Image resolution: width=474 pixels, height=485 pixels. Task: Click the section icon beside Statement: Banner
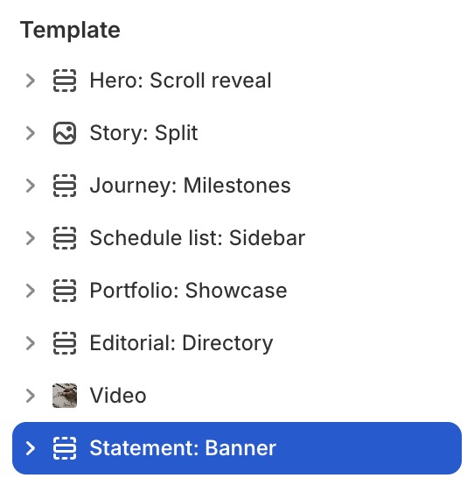point(65,448)
